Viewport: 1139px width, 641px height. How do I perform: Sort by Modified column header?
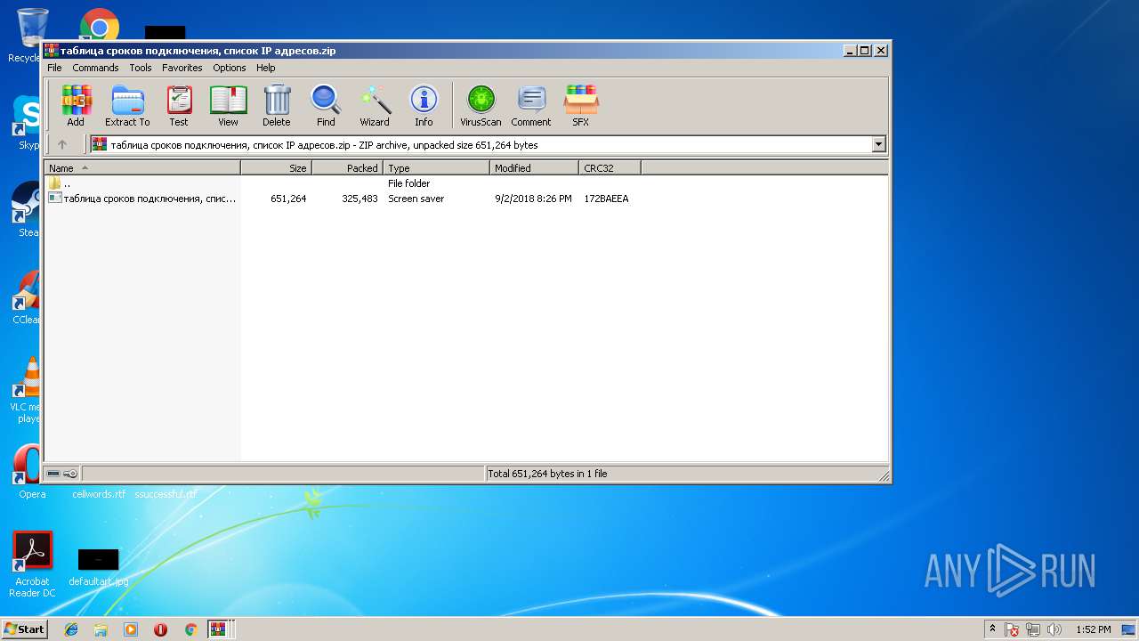coord(534,168)
